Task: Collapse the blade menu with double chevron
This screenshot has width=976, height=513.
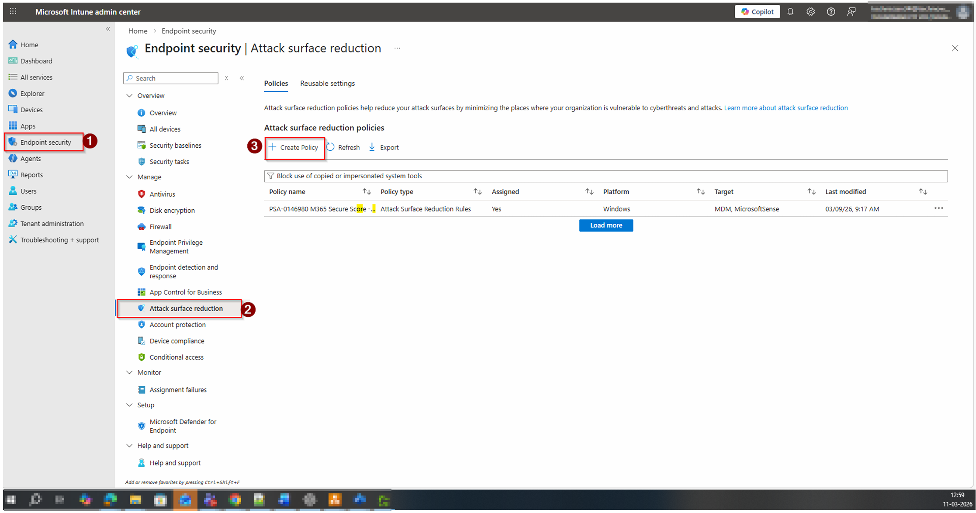Action: pyautogui.click(x=242, y=78)
